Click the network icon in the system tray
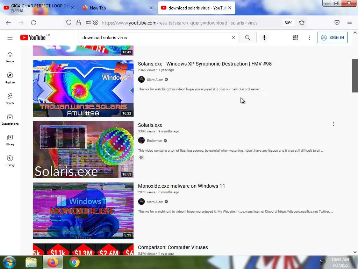 click(x=323, y=262)
